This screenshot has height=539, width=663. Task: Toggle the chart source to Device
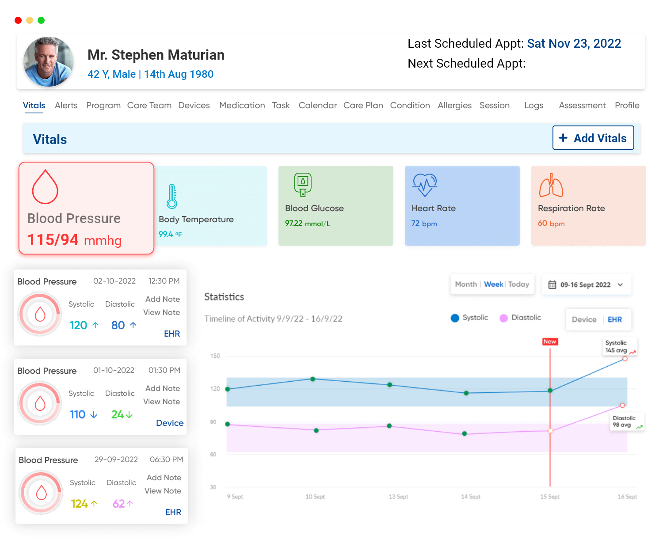pyautogui.click(x=584, y=319)
